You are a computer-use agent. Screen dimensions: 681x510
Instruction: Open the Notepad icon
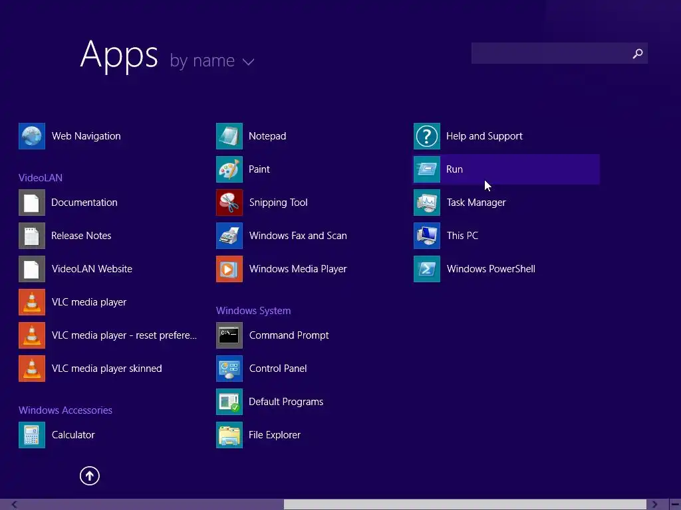tap(229, 136)
